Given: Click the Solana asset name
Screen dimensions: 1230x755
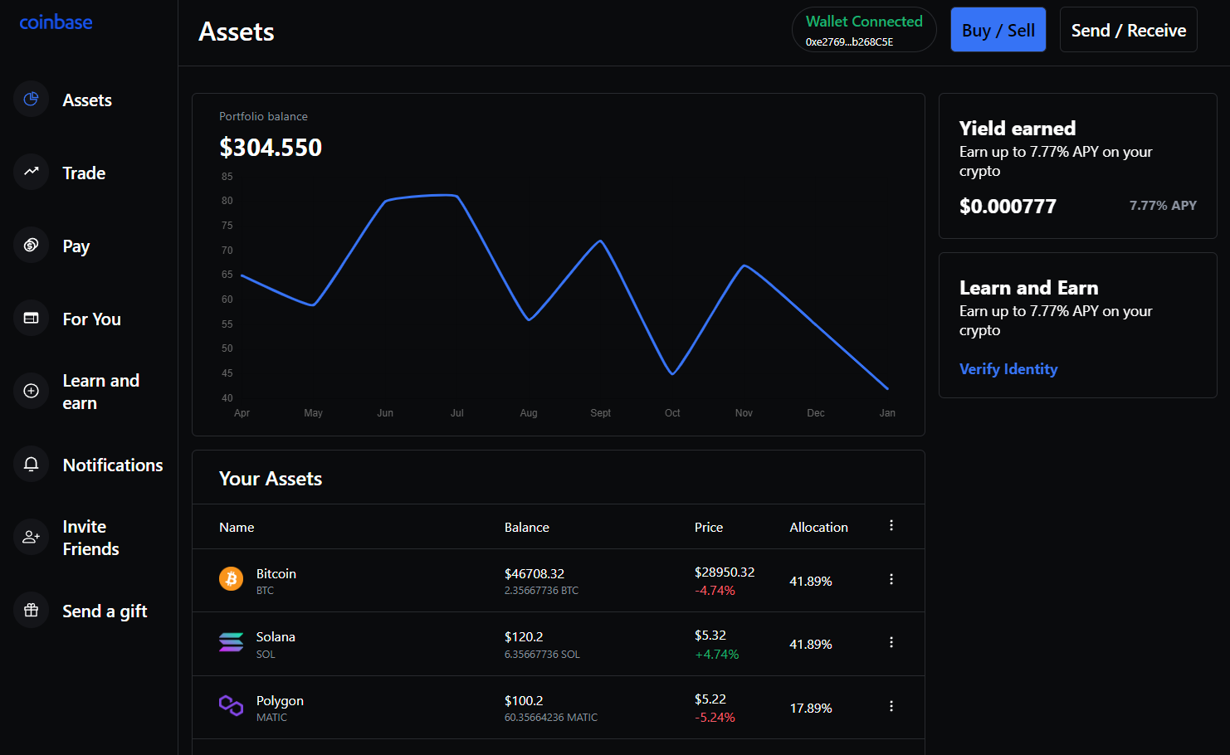Looking at the screenshot, I should (x=276, y=637).
